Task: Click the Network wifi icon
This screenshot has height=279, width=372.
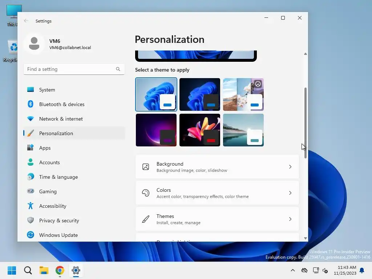Action: (31, 119)
